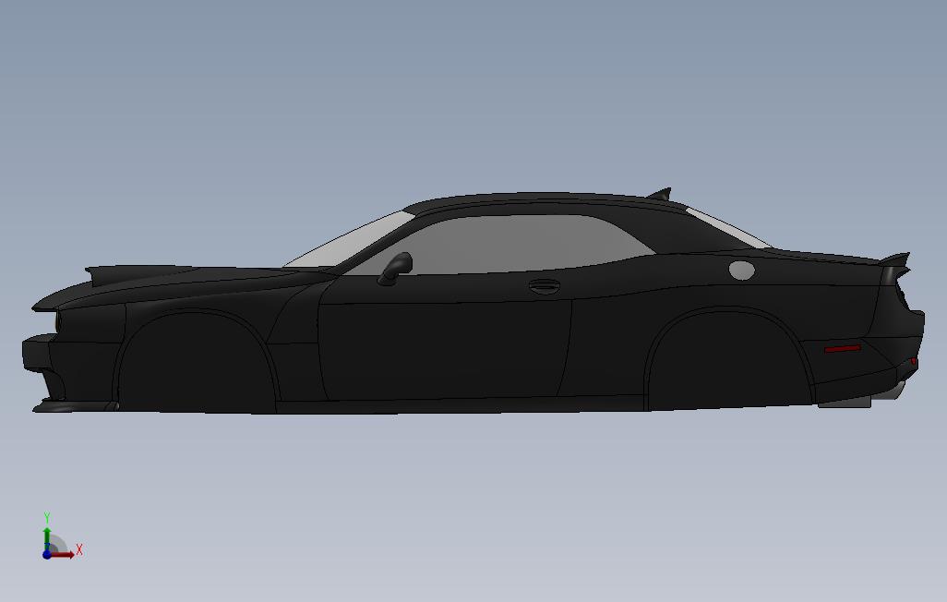
Task: Select the driver door panel face
Action: [444, 347]
